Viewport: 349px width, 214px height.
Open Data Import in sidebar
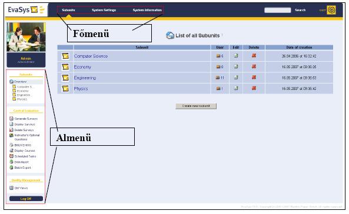[x=22, y=162]
